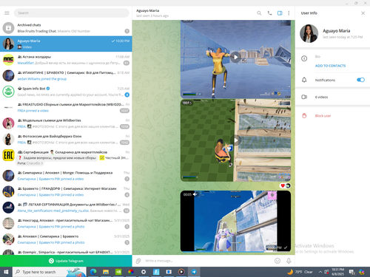This screenshot has width=370, height=277.
Task: Open the Spam Info Bot chat
Action: [x=66, y=92]
